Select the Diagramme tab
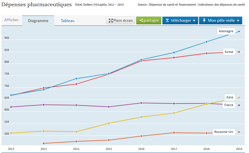 pos(38,21)
